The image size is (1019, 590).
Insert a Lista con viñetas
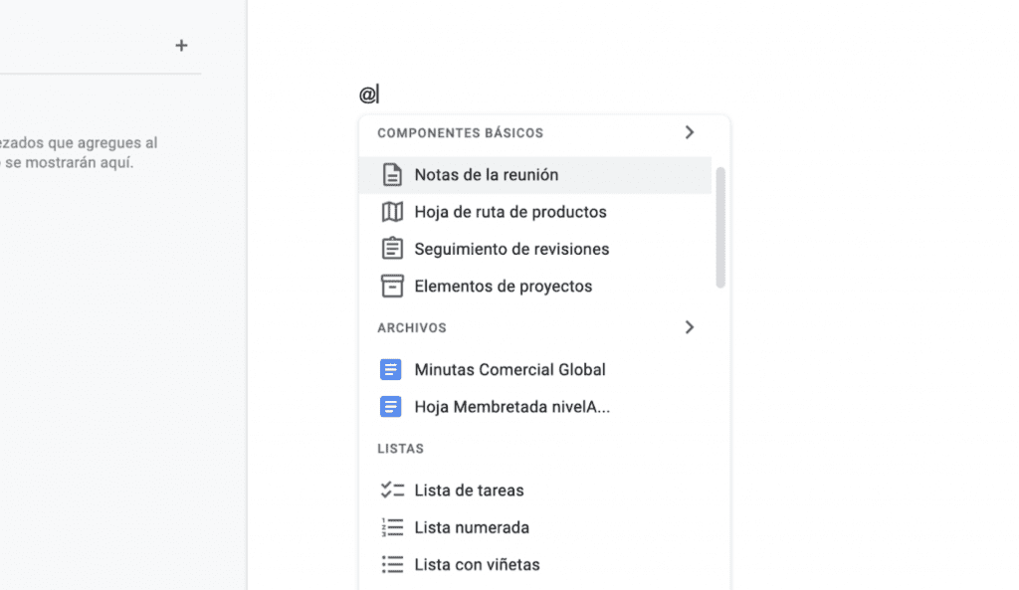click(x=477, y=565)
